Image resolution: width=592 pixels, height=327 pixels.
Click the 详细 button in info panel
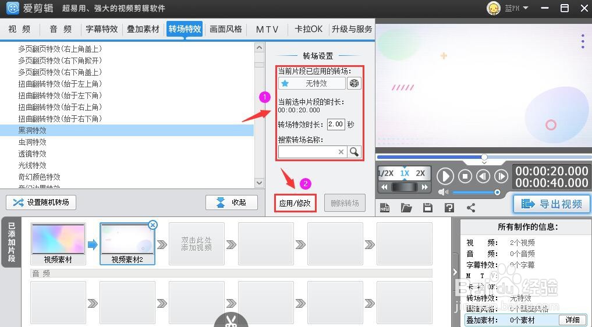(x=572, y=320)
